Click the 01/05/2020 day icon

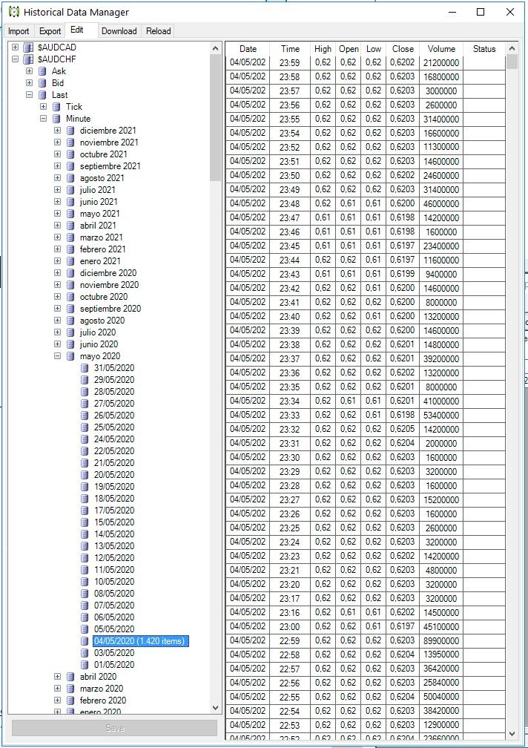(x=85, y=665)
